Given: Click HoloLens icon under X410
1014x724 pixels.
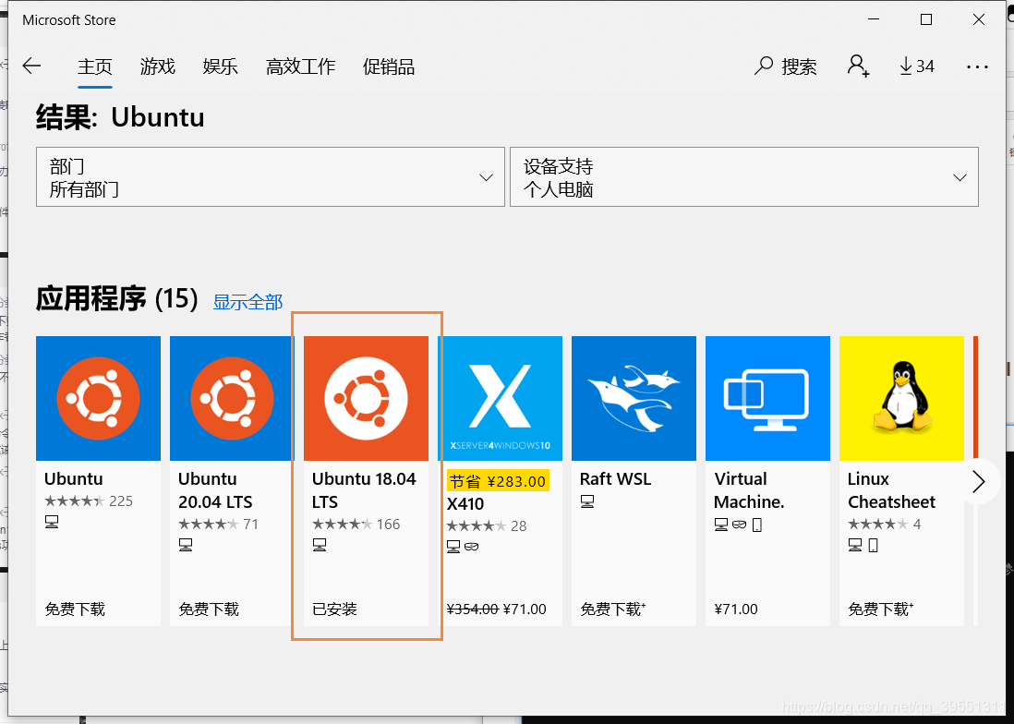Looking at the screenshot, I should 471,547.
